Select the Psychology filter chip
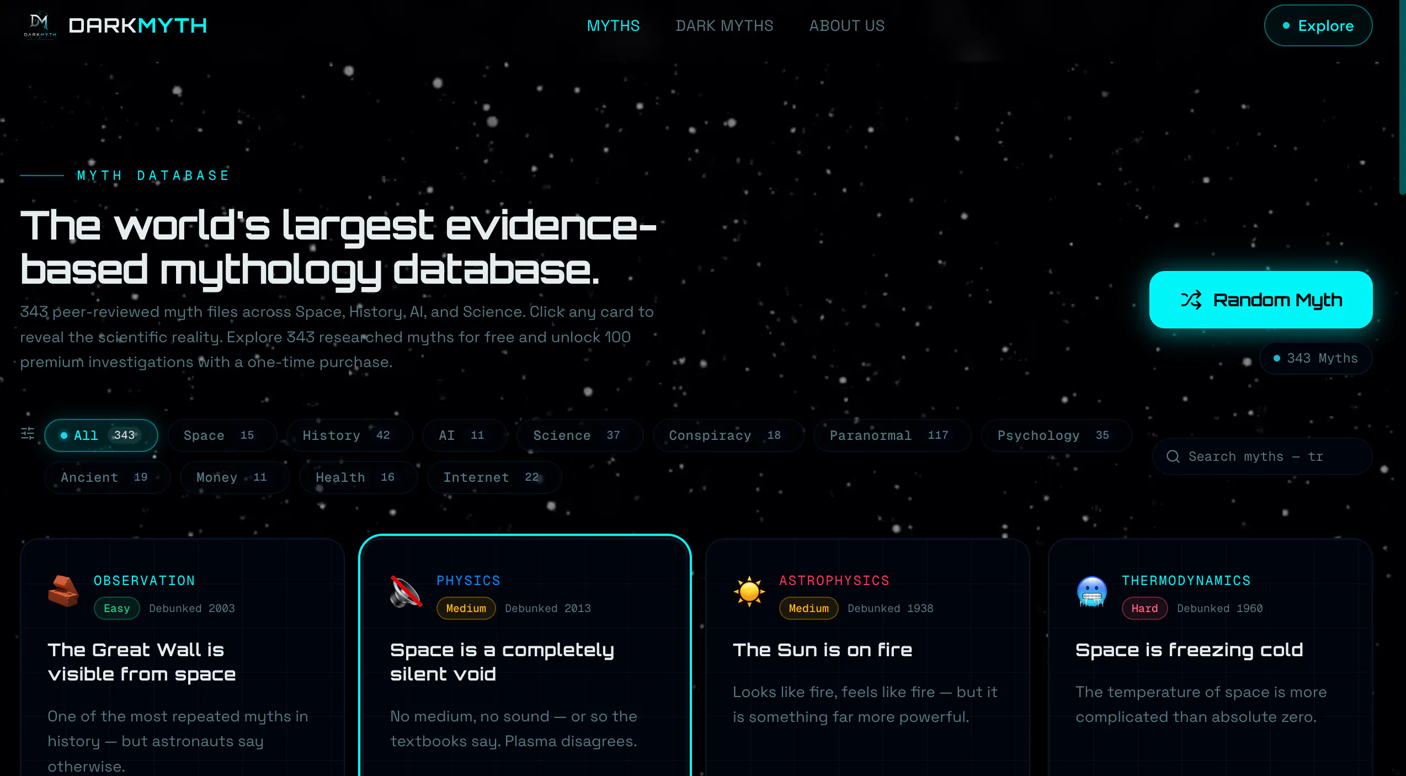 click(1057, 435)
